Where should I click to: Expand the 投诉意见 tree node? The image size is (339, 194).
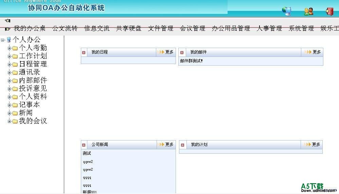(x=9, y=89)
